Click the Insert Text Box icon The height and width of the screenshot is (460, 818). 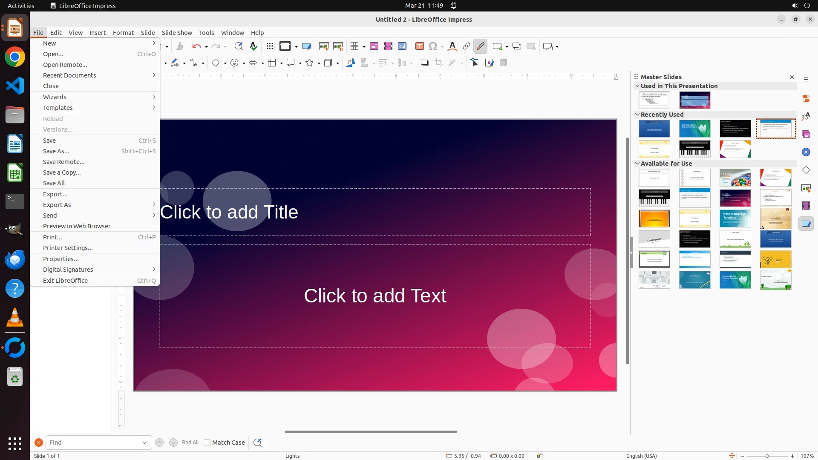click(420, 46)
